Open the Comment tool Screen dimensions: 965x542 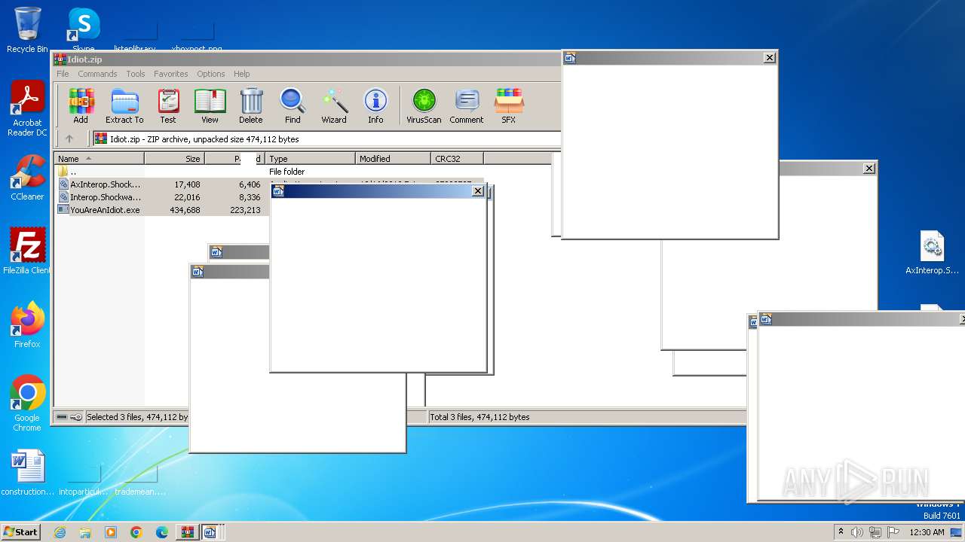point(467,105)
